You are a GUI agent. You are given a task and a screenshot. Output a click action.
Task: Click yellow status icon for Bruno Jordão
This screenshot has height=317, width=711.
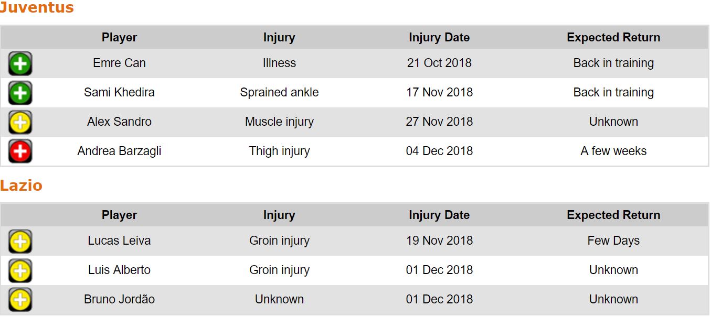click(x=20, y=300)
